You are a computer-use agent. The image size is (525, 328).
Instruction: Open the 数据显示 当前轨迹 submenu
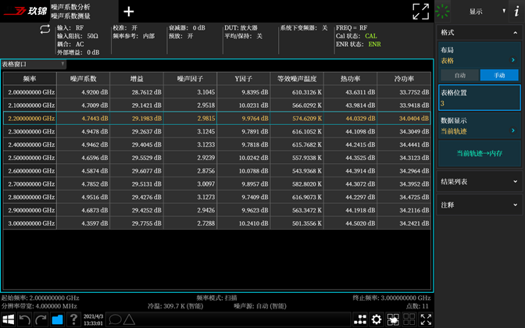click(x=479, y=126)
